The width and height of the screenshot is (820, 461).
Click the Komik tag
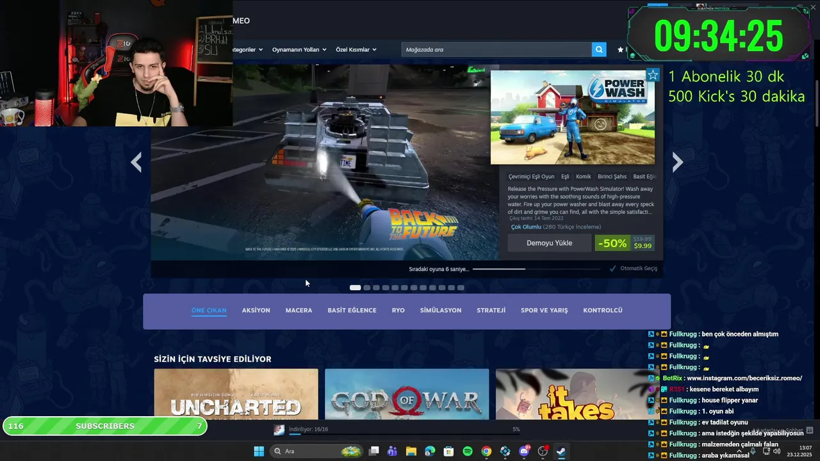click(584, 177)
